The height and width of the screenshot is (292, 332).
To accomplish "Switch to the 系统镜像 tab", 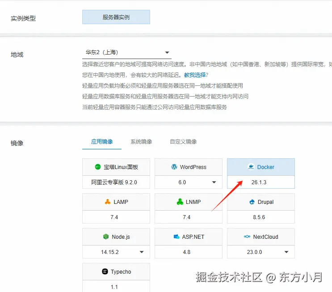I will click(x=141, y=142).
